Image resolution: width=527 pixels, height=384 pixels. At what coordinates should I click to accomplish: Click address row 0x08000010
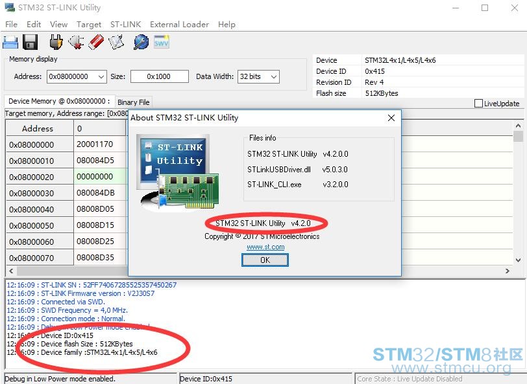tap(40, 161)
